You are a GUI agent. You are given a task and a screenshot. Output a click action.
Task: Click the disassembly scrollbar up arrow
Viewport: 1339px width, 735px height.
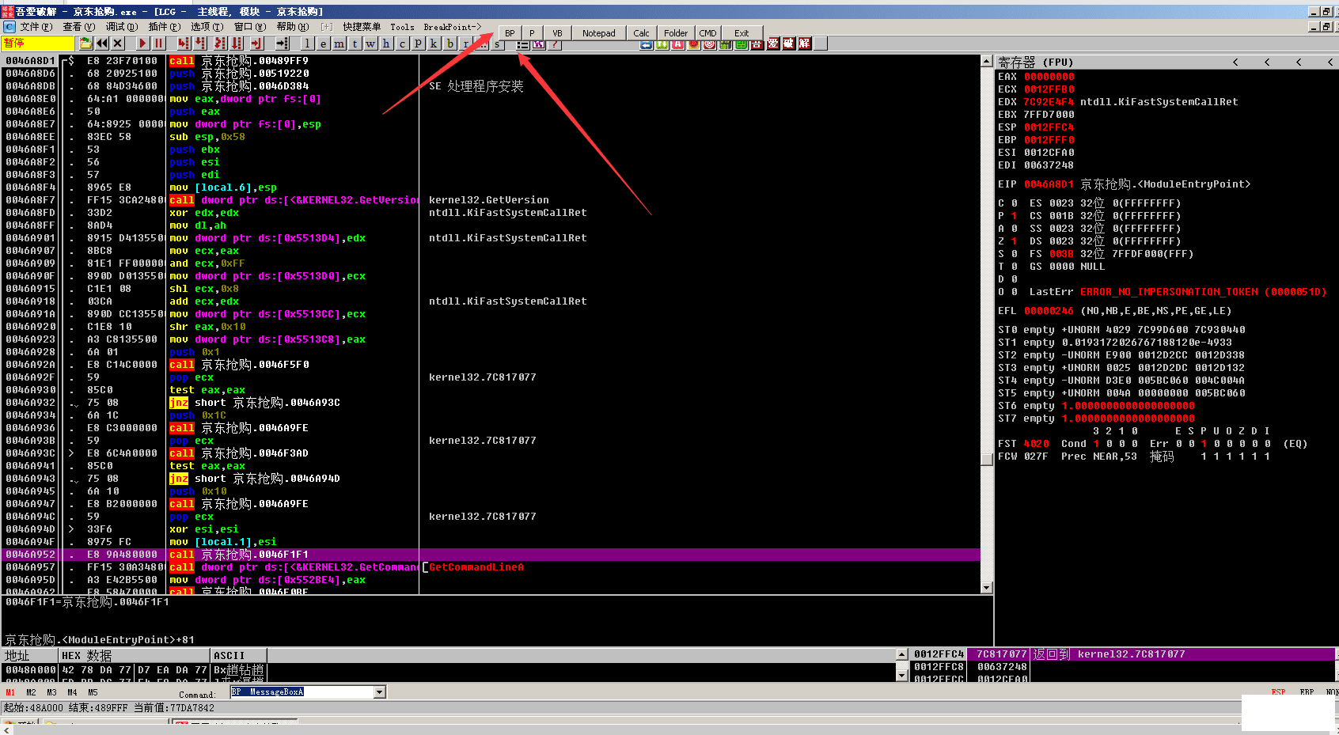tap(986, 61)
